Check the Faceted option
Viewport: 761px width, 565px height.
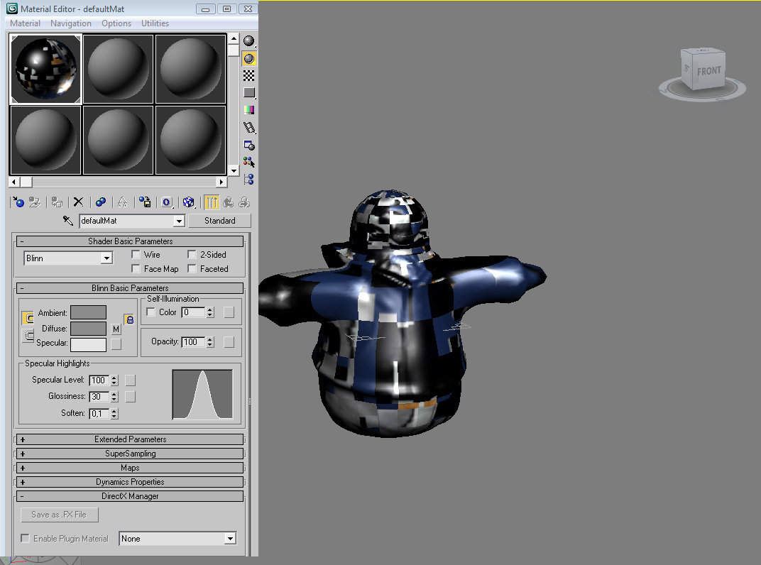[192, 268]
